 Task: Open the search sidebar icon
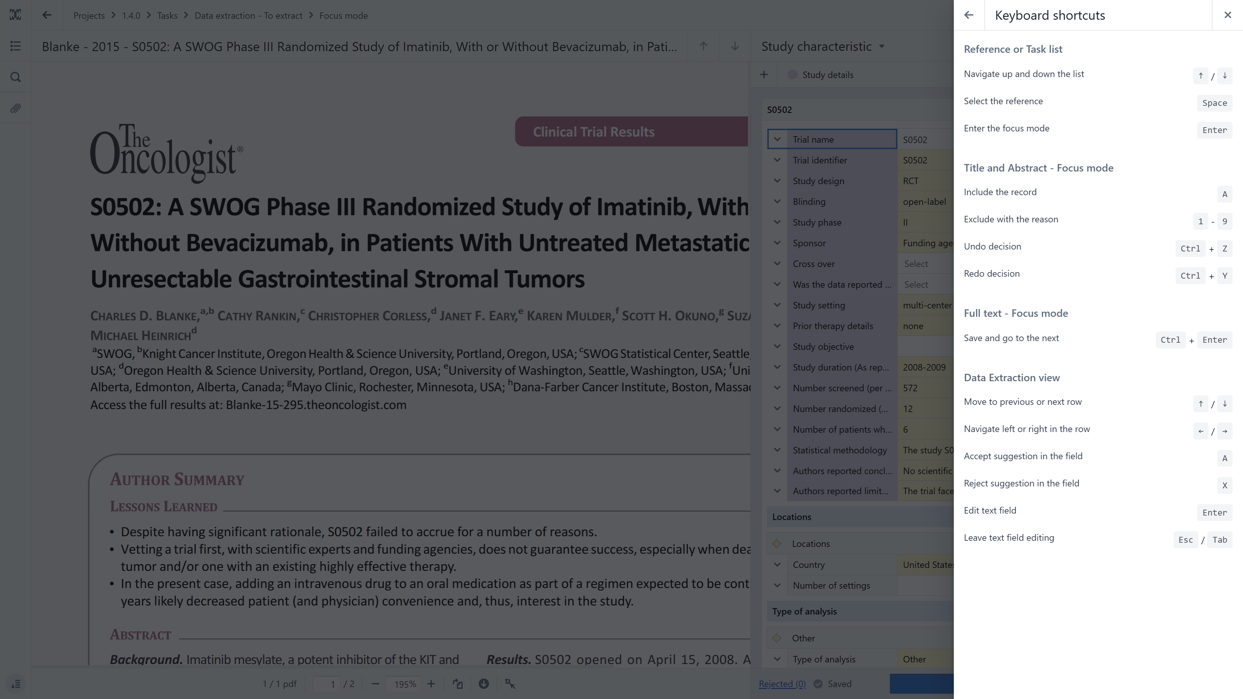click(x=16, y=77)
